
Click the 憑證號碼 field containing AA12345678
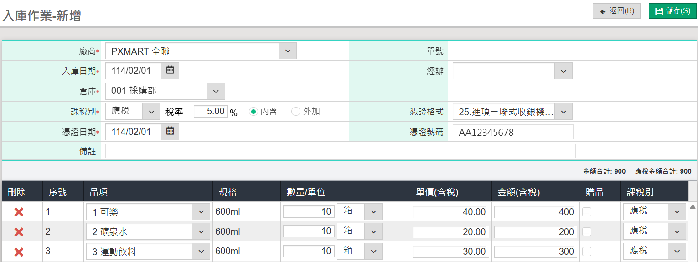[512, 132]
